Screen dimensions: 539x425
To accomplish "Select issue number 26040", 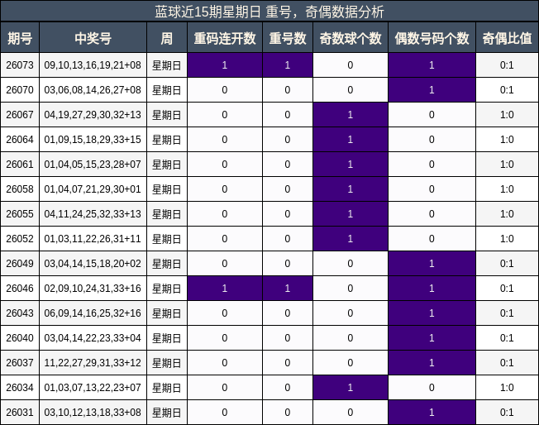I will coord(20,337).
